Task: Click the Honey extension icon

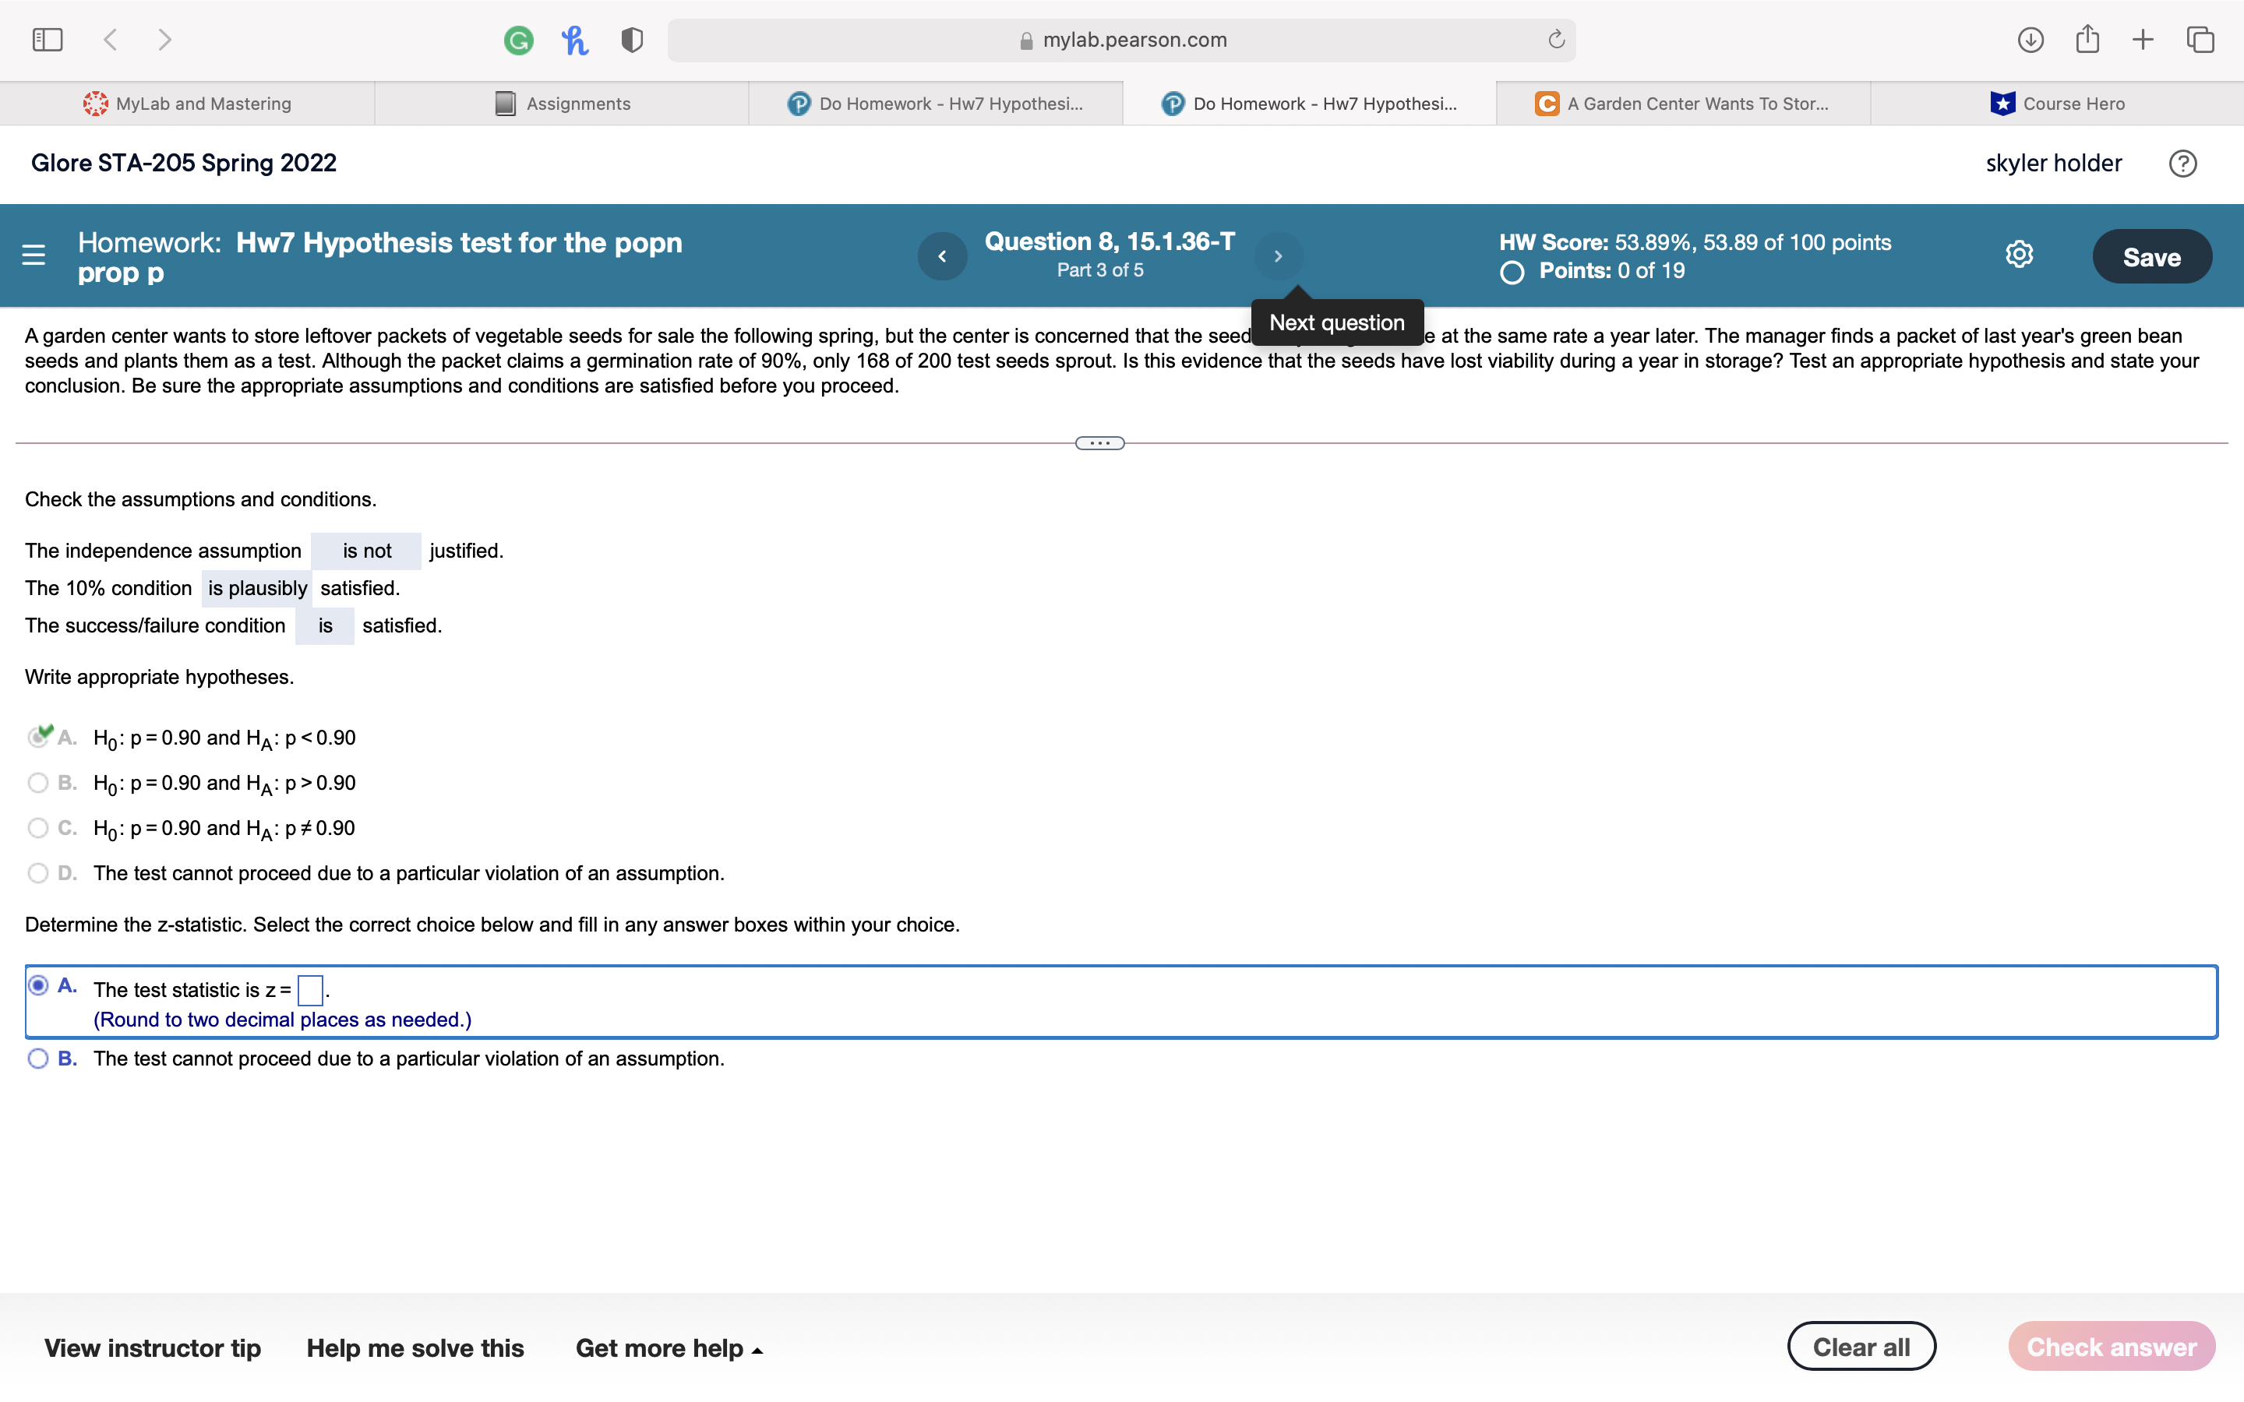Action: (x=574, y=39)
